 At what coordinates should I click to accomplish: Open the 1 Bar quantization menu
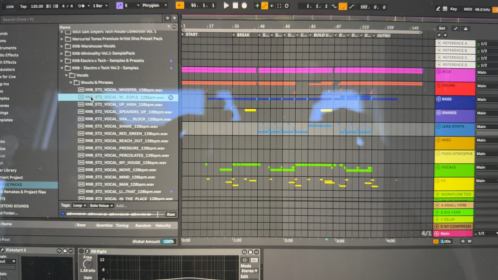point(100,6)
